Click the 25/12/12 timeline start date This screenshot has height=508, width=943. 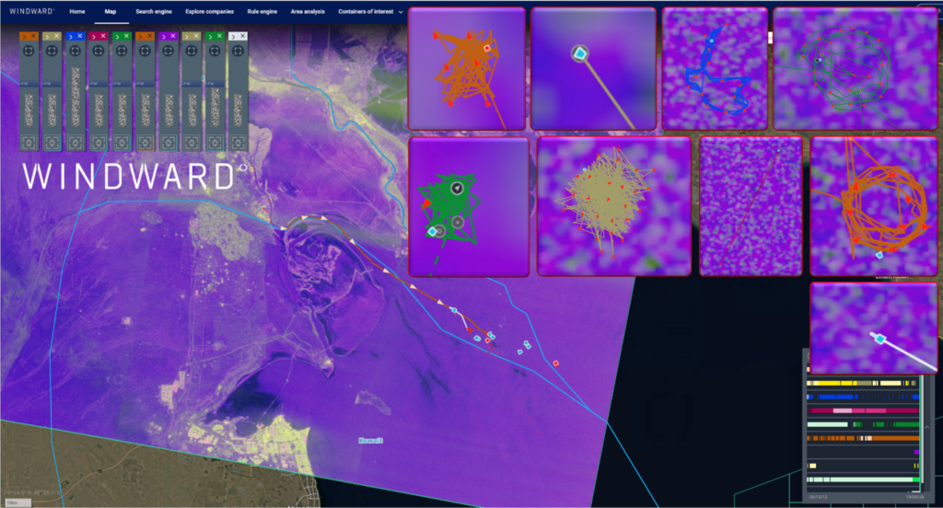pos(818,497)
